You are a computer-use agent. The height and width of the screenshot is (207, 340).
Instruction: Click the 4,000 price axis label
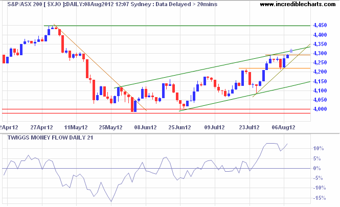click(320, 109)
